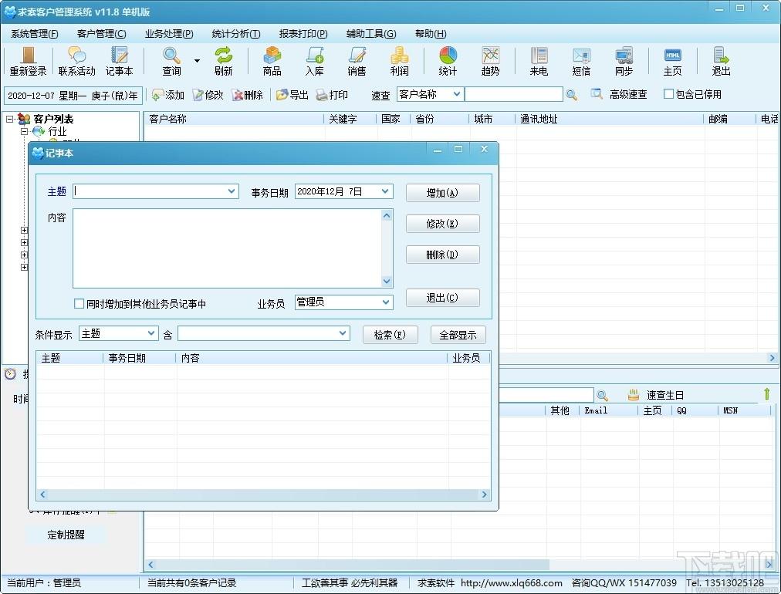Image resolution: width=781 pixels, height=594 pixels.
Task: Open the 条件显示 主题 dropdown
Action: pos(151,333)
